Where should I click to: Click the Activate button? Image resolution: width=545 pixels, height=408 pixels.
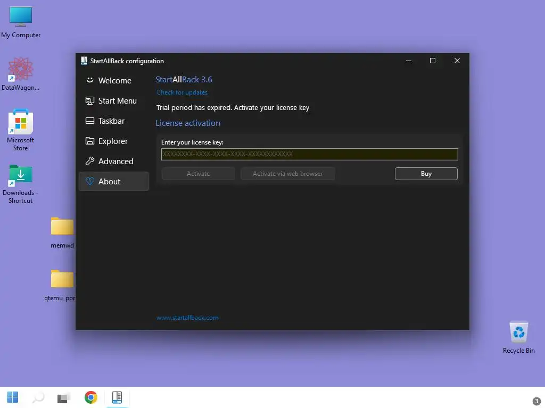click(198, 174)
